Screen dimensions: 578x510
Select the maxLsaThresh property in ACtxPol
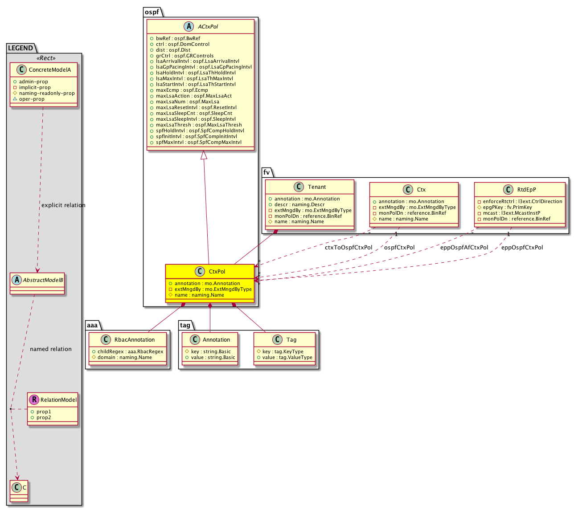(x=199, y=125)
